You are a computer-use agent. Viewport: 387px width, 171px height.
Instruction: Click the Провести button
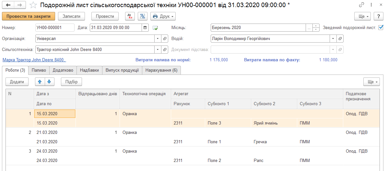(x=105, y=16)
